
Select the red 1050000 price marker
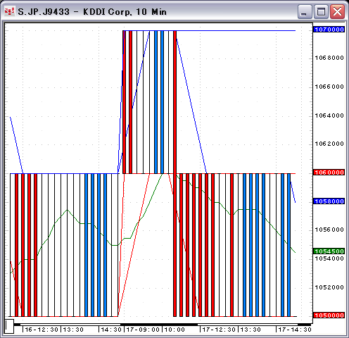[x=329, y=315]
